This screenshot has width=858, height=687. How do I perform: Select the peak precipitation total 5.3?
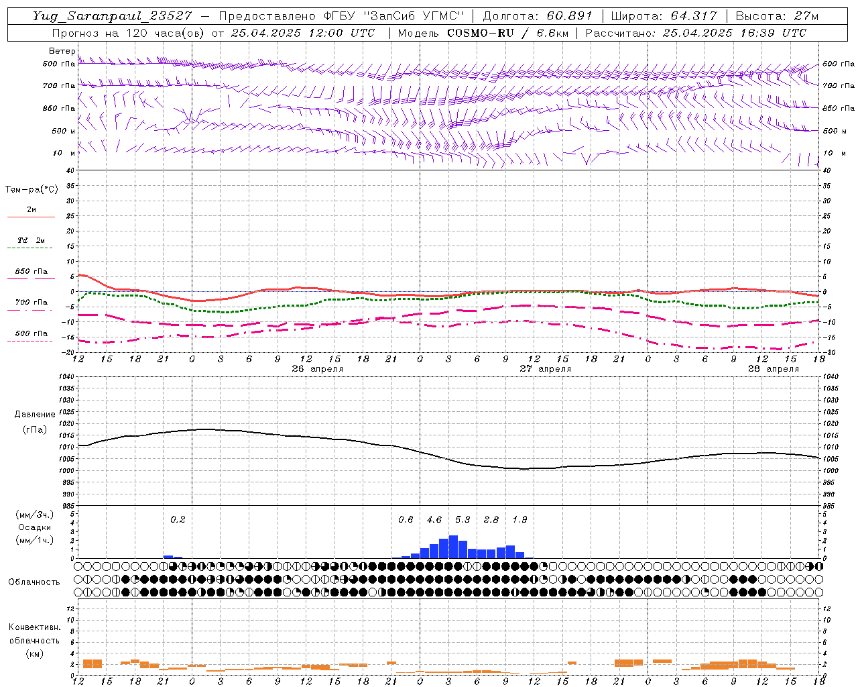coord(463,519)
